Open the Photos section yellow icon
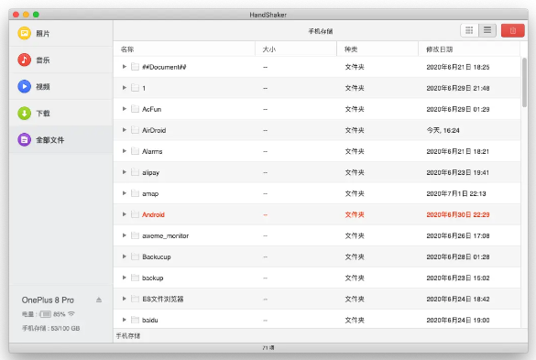Image resolution: width=536 pixels, height=360 pixels. (24, 33)
